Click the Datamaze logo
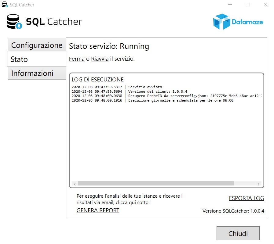Image resolution: width=274 pixels, height=244 pixels. [238, 22]
